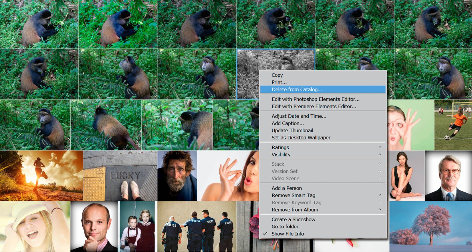The width and height of the screenshot is (472, 252).
Task: Select the LUCKY pavement photo thumbnail
Action: (x=120, y=176)
